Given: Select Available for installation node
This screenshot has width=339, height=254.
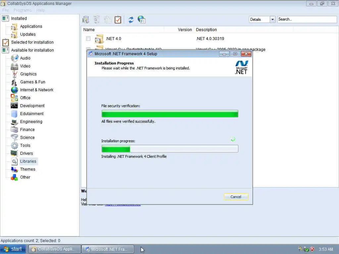Looking at the screenshot, I should (32, 50).
